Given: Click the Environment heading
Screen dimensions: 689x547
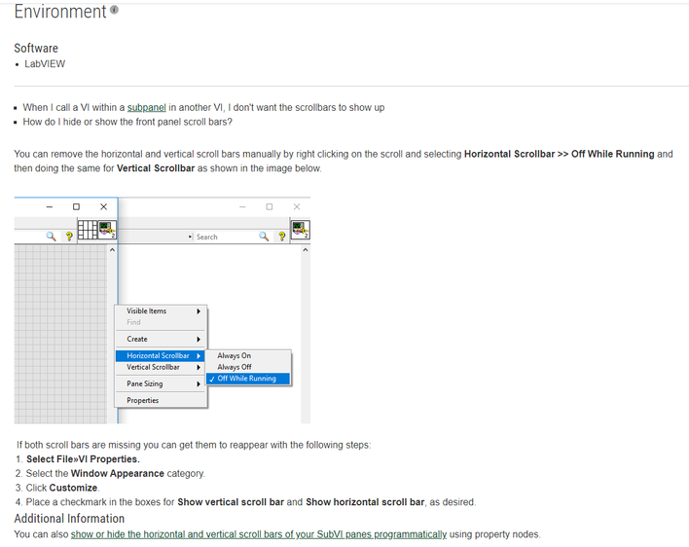Looking at the screenshot, I should point(60,12).
